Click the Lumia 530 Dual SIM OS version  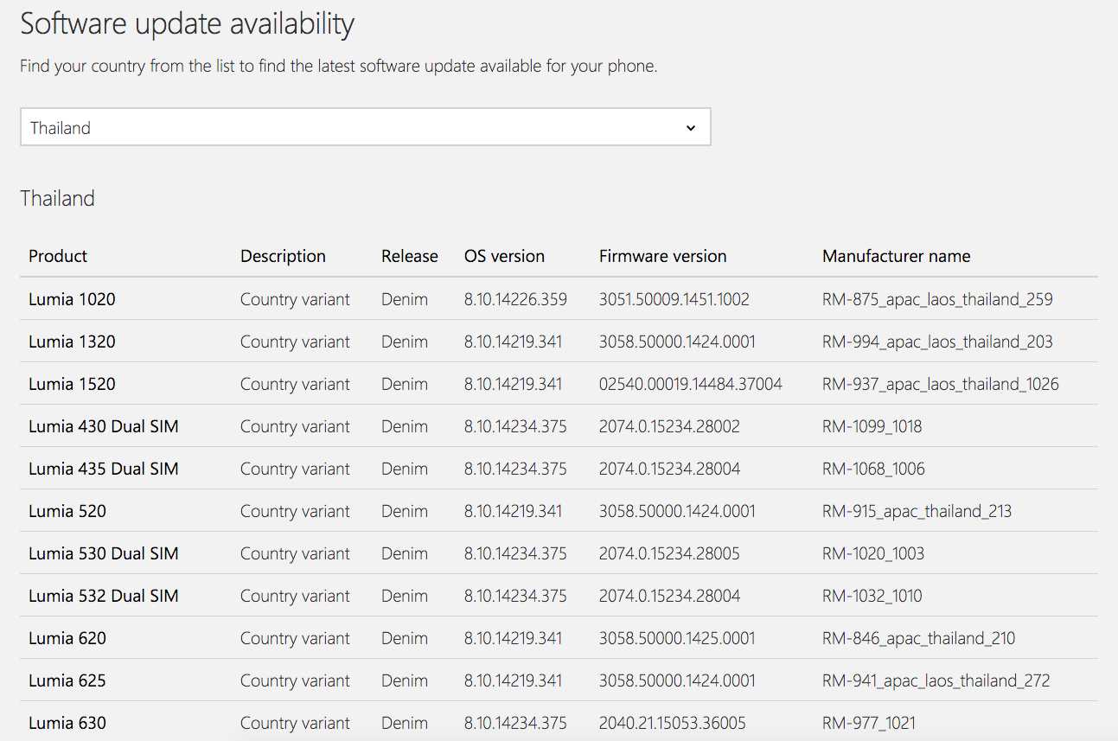515,553
